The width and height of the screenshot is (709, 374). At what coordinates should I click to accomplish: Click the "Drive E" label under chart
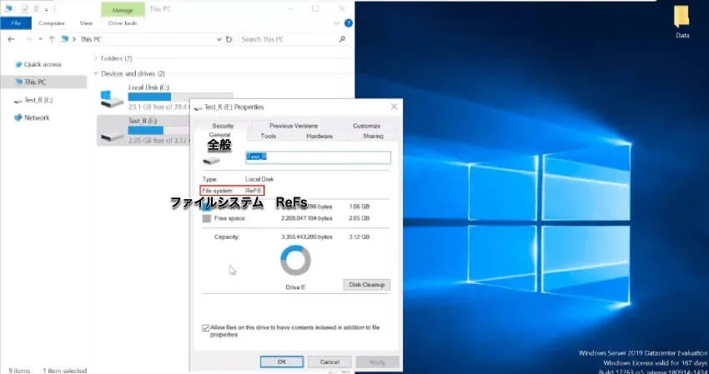295,287
